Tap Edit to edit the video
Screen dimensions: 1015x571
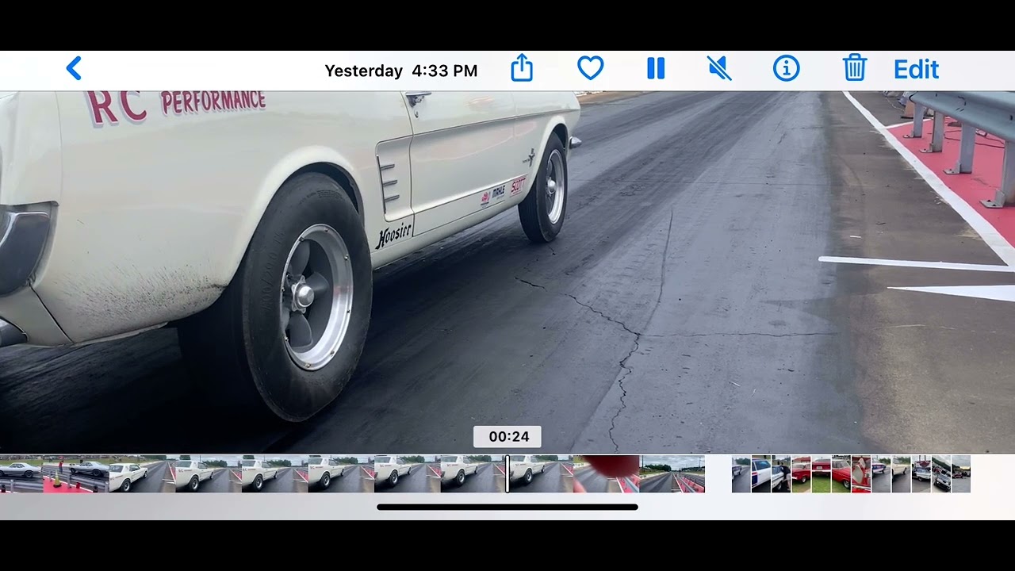coord(916,69)
